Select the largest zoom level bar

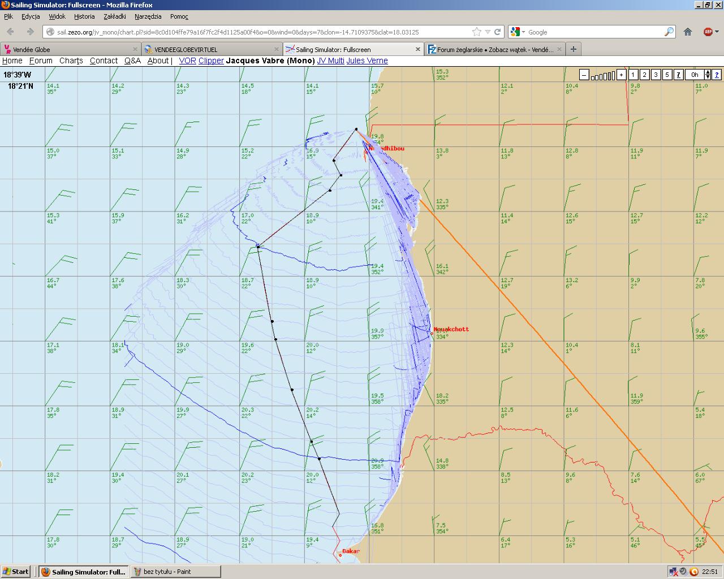[x=612, y=75]
